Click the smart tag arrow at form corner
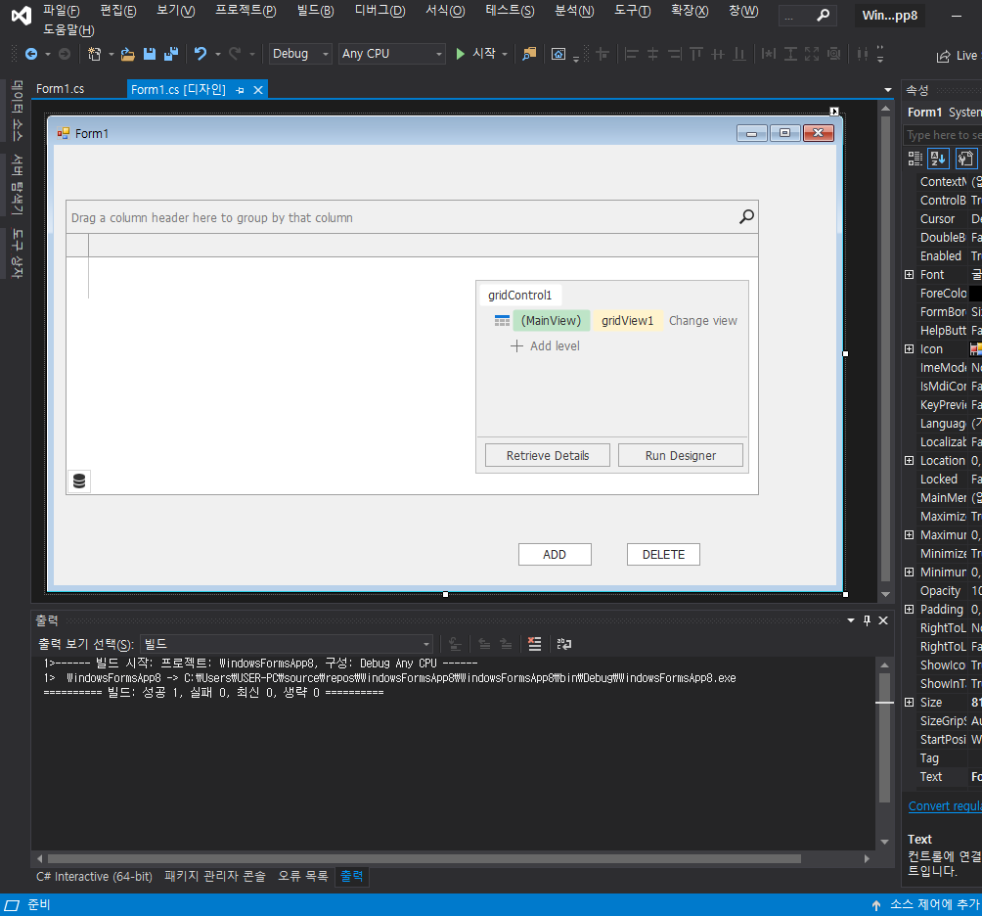Viewport: 982px width, 916px height. coord(834,112)
